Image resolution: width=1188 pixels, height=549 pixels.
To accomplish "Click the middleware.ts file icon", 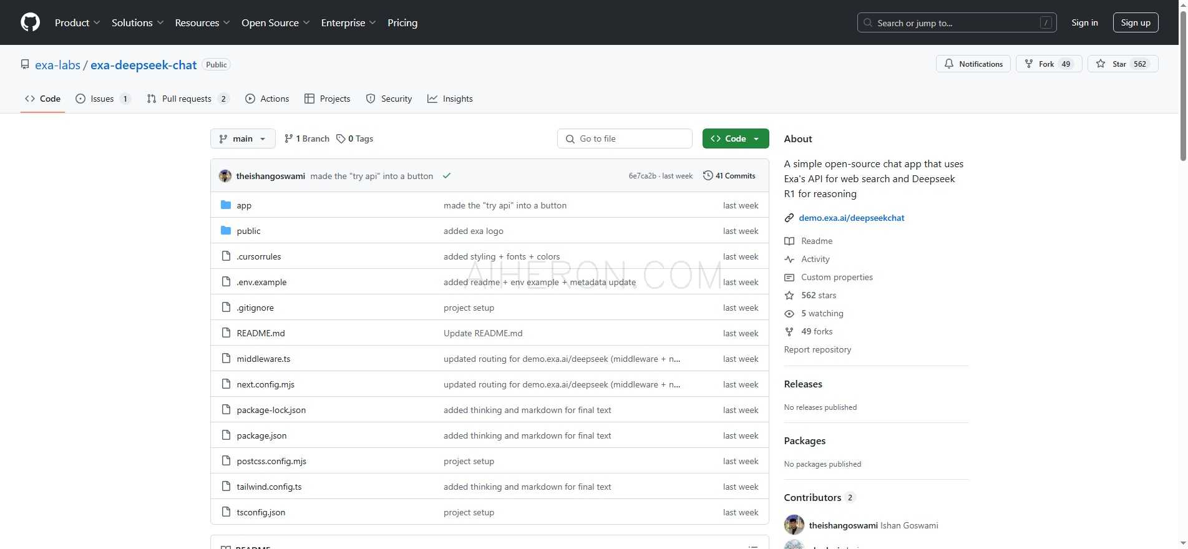I will click(226, 359).
